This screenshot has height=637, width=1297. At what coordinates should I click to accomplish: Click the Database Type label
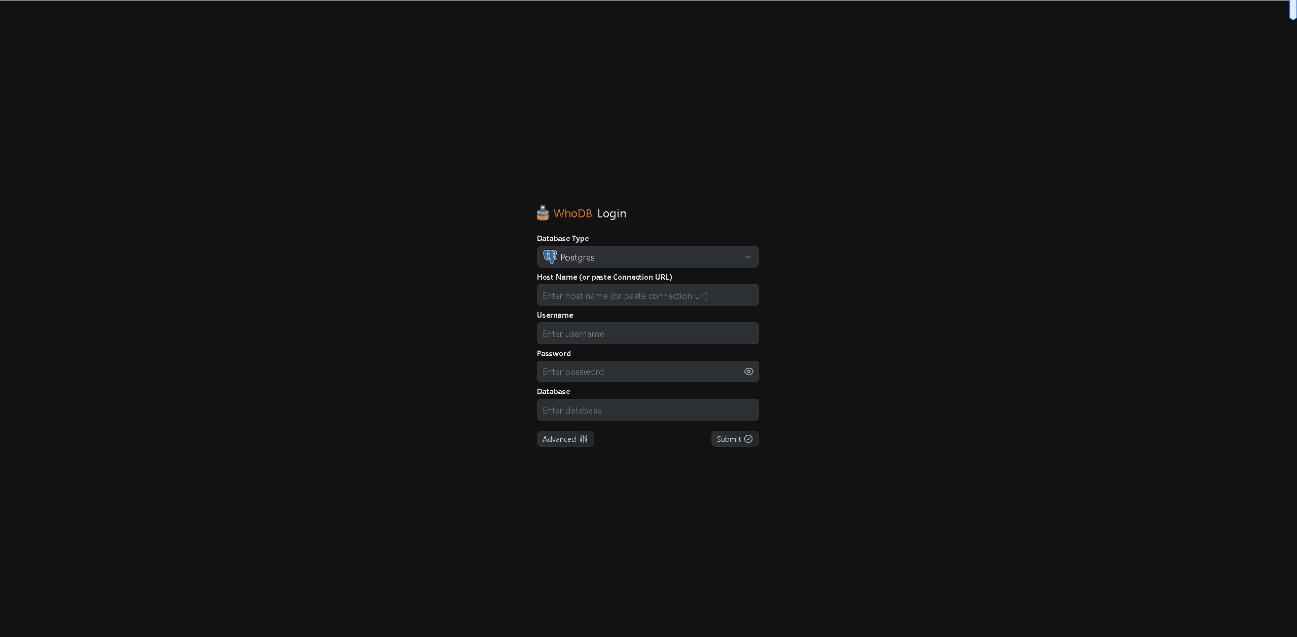(x=562, y=238)
